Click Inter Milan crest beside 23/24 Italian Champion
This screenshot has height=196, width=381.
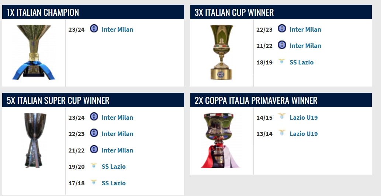click(94, 29)
